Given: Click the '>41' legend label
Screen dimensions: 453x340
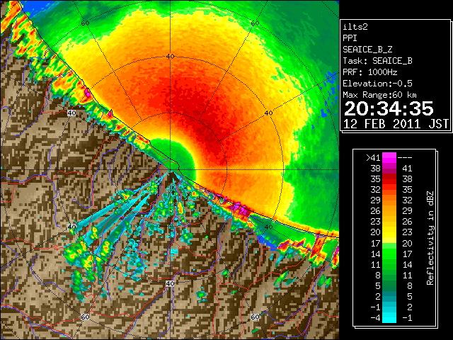Looking at the screenshot, I should coord(373,157).
